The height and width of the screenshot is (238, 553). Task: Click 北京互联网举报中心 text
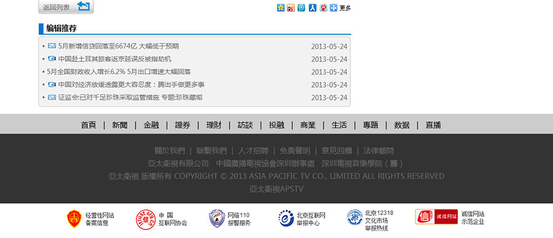pos(311,219)
